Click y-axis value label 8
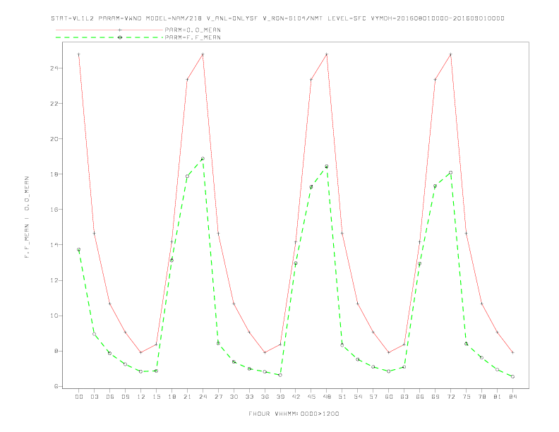This screenshot has height=432, width=559. coord(56,351)
